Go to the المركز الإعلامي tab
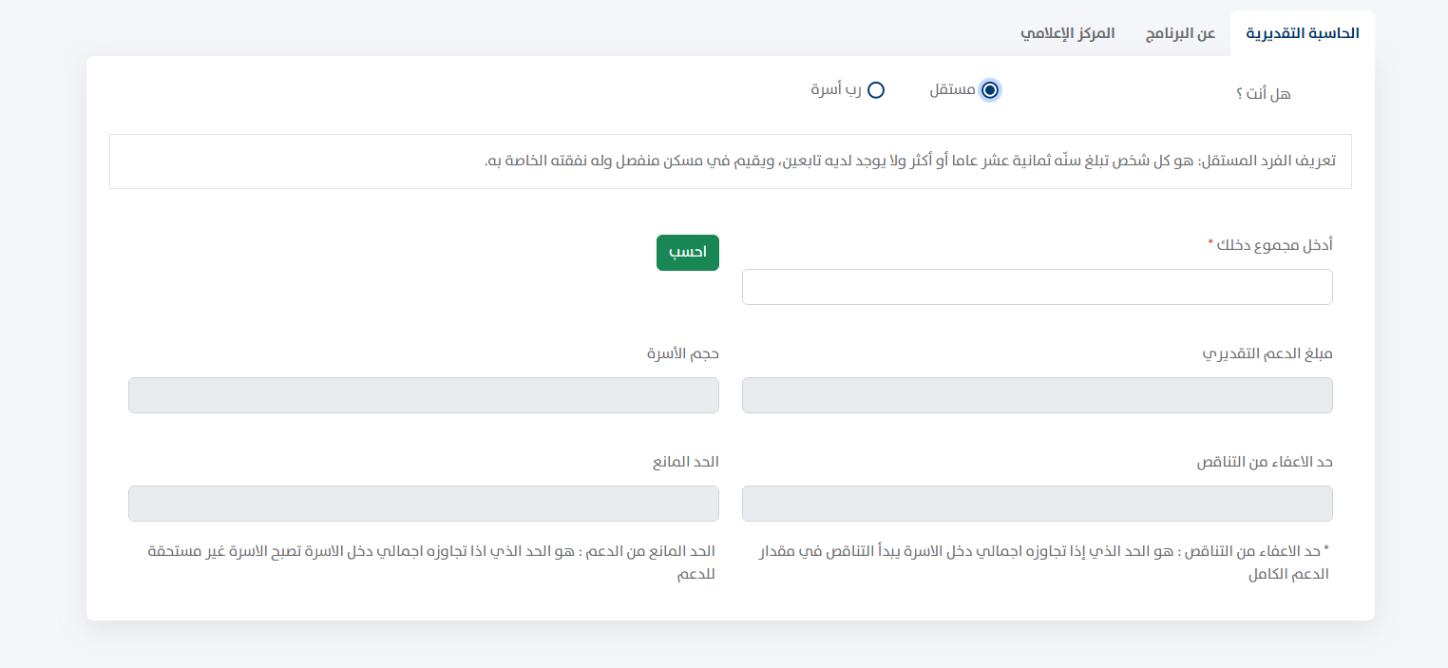Viewport: 1448px width, 668px height. [x=1067, y=33]
